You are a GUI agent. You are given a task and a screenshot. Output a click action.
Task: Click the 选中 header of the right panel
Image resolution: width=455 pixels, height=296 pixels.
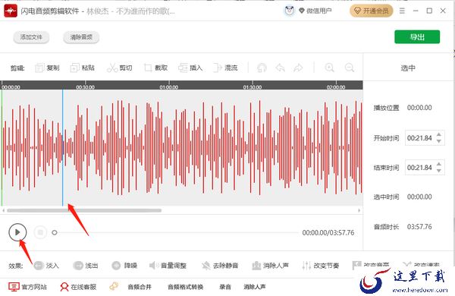point(408,68)
